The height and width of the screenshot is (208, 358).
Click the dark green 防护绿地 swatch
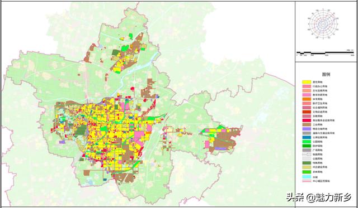pos(307,146)
